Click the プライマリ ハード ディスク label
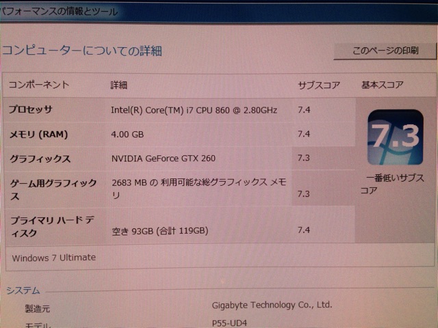The width and height of the screenshot is (438, 328). pyautogui.click(x=52, y=226)
